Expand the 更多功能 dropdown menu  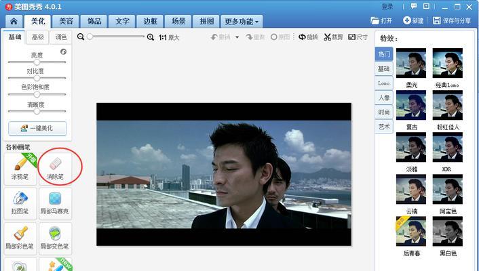pos(242,22)
